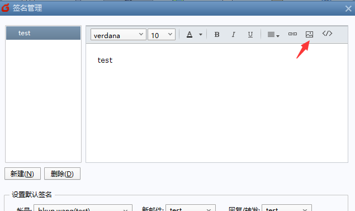Click the insert hyperlink icon

point(292,34)
